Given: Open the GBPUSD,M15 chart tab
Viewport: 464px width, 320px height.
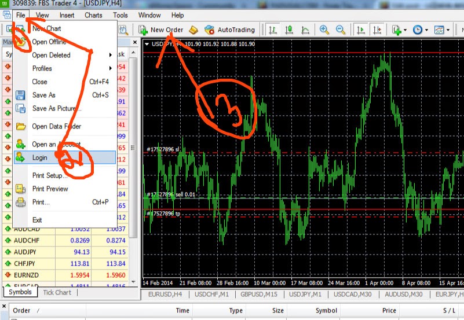Looking at the screenshot, I should tap(259, 295).
